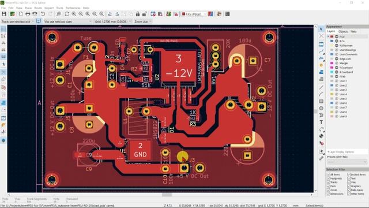Undo the last edit
369x208 pixels.
pos(43,14)
